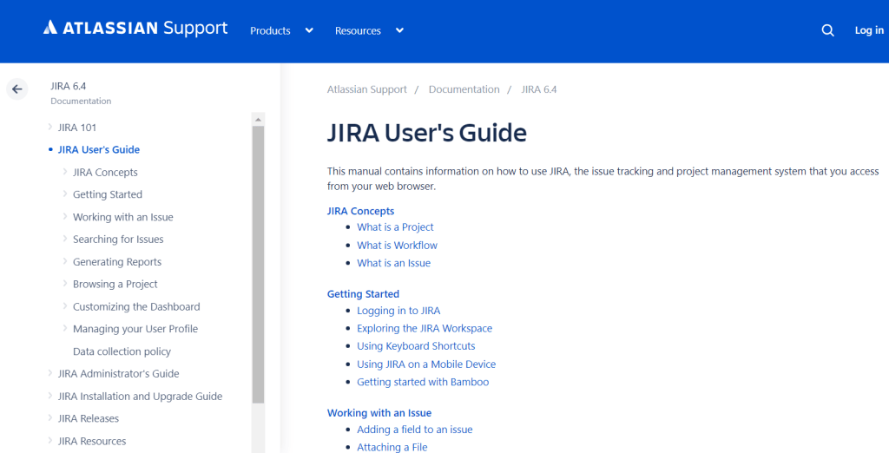Open JIRA Releases sidebar item
The width and height of the screenshot is (889, 453).
(x=89, y=418)
